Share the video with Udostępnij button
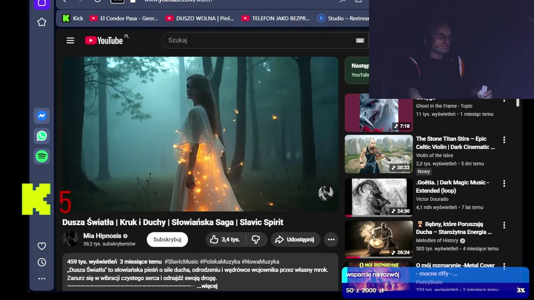The image size is (534, 300). tap(295, 240)
